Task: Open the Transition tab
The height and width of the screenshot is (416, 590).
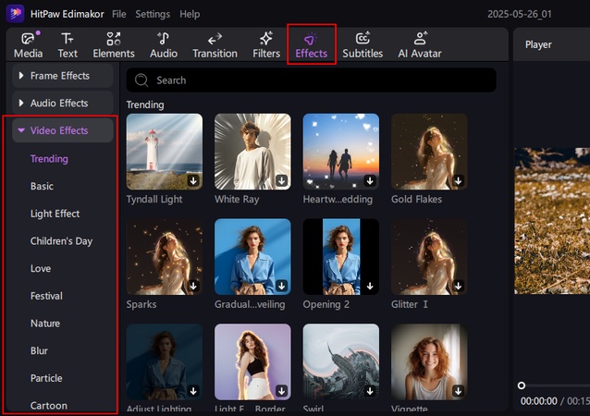Action: (x=215, y=44)
